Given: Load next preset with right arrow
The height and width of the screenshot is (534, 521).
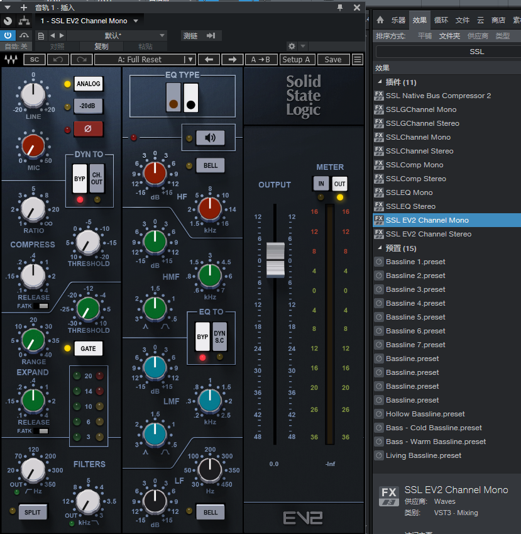Looking at the screenshot, I should tap(233, 60).
